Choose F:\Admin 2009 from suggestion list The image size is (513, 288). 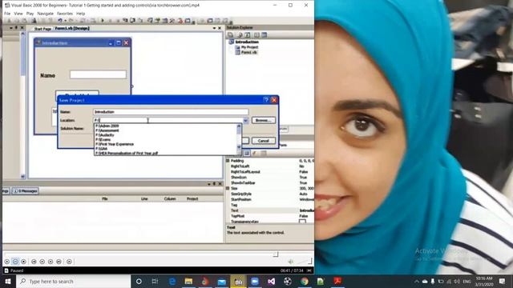click(x=107, y=126)
